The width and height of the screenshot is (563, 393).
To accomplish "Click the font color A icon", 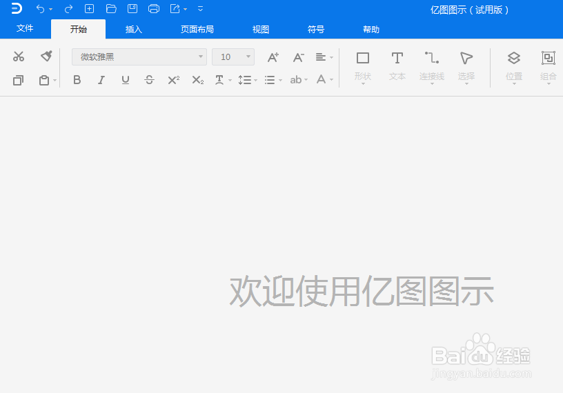I will coord(321,80).
